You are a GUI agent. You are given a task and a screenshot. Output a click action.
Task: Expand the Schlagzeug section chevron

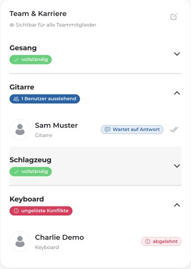tap(177, 166)
